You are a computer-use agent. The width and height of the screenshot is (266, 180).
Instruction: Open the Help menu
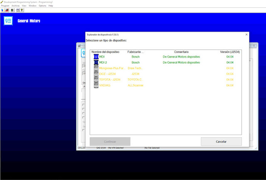click(51, 6)
